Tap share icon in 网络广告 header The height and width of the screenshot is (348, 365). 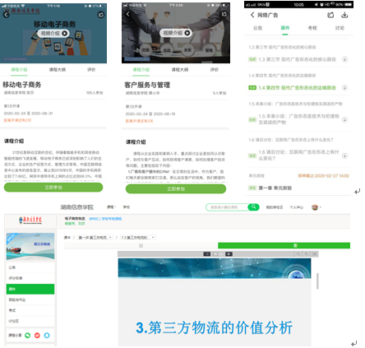pyautogui.click(x=330, y=15)
